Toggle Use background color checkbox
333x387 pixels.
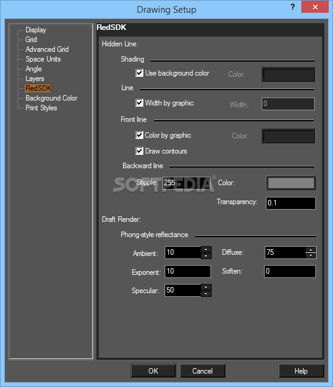139,73
